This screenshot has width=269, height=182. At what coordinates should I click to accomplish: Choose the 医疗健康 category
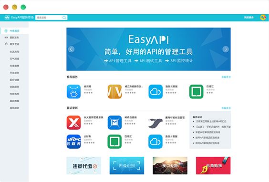click(x=14, y=80)
